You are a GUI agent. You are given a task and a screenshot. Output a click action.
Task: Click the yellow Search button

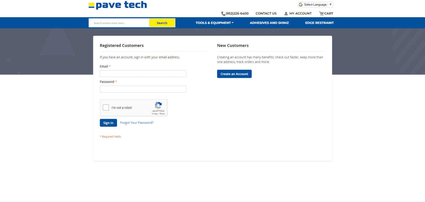(162, 23)
